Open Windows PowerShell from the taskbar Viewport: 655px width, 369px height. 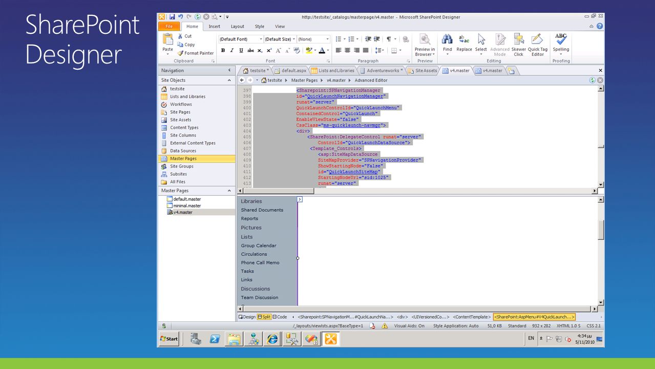point(215,339)
